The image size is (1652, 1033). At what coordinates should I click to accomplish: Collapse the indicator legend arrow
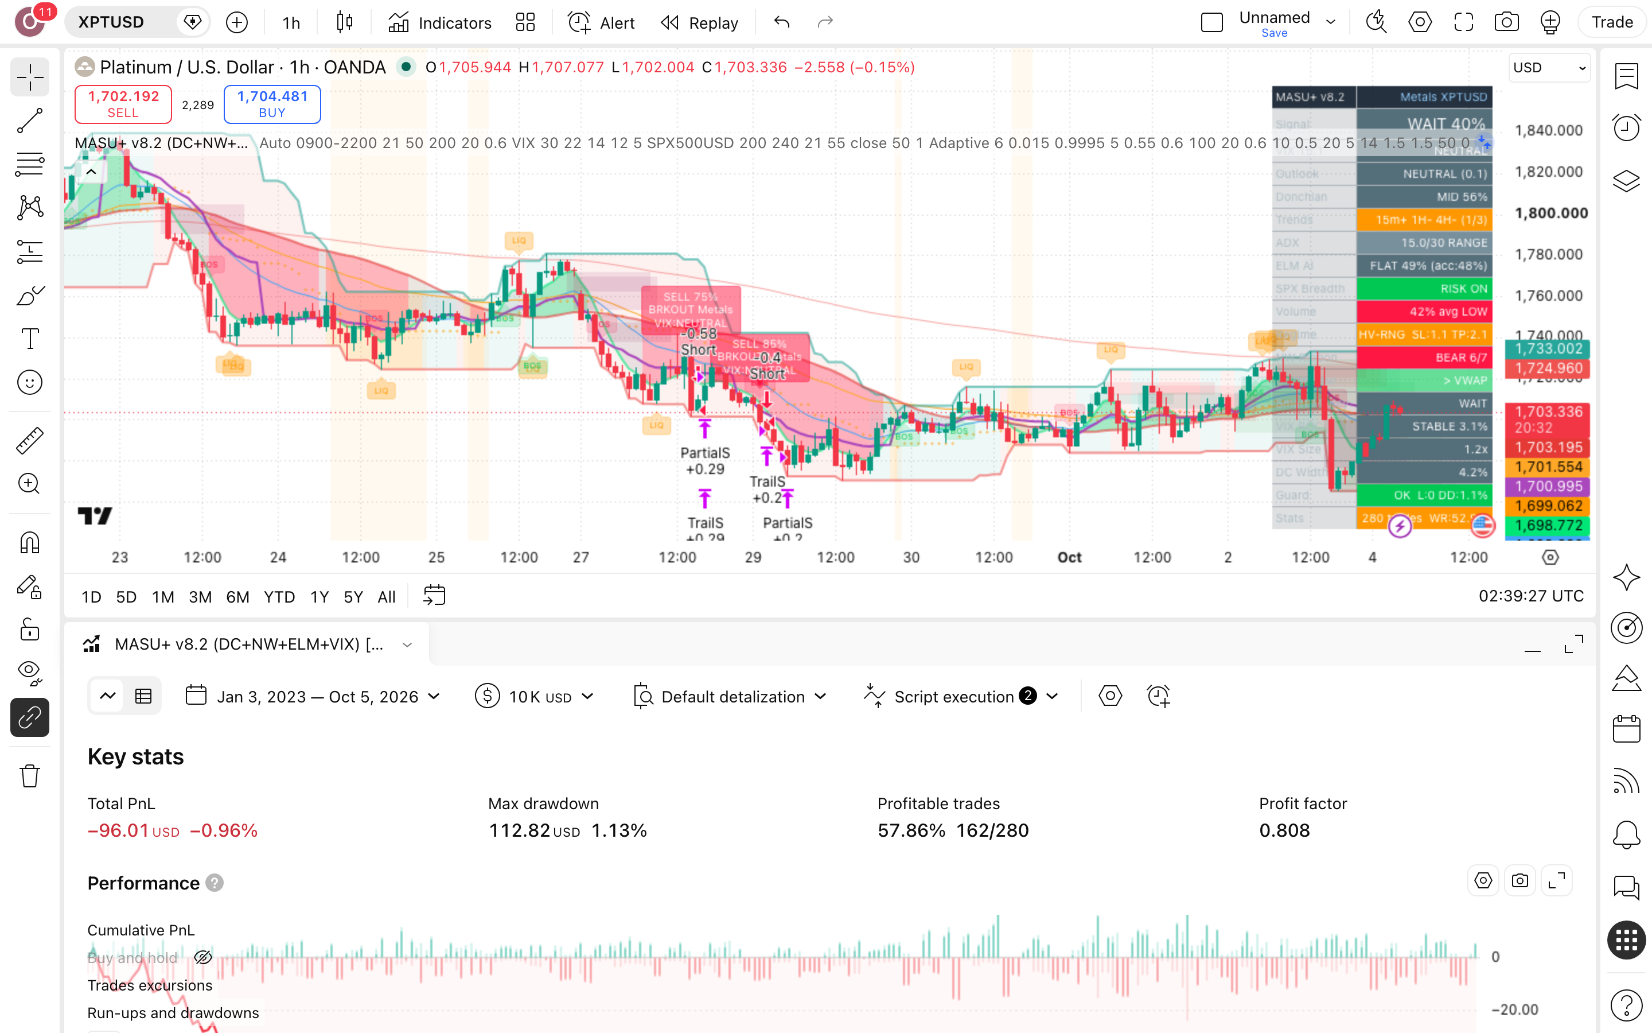coord(91,172)
